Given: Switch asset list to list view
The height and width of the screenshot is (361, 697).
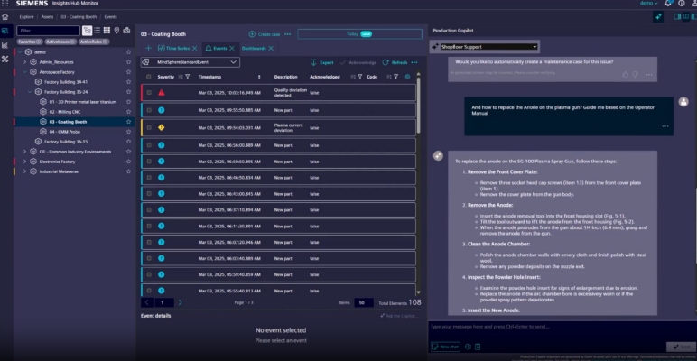Looking at the screenshot, I should point(97,30).
